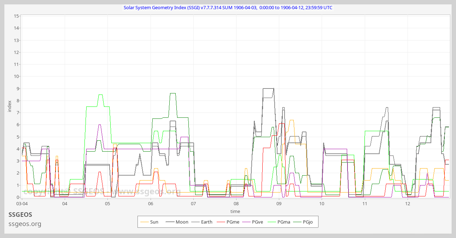Image resolution: width=456 pixels, height=238 pixels.
Task: Click the 9 value on the index axis
Action: pos(17,89)
